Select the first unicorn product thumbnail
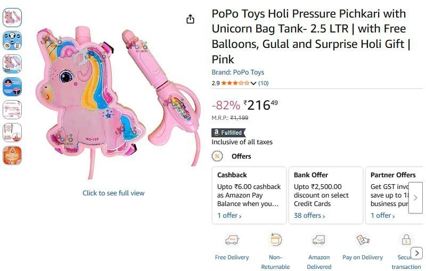This screenshot has height=271, width=426. pos(12,18)
